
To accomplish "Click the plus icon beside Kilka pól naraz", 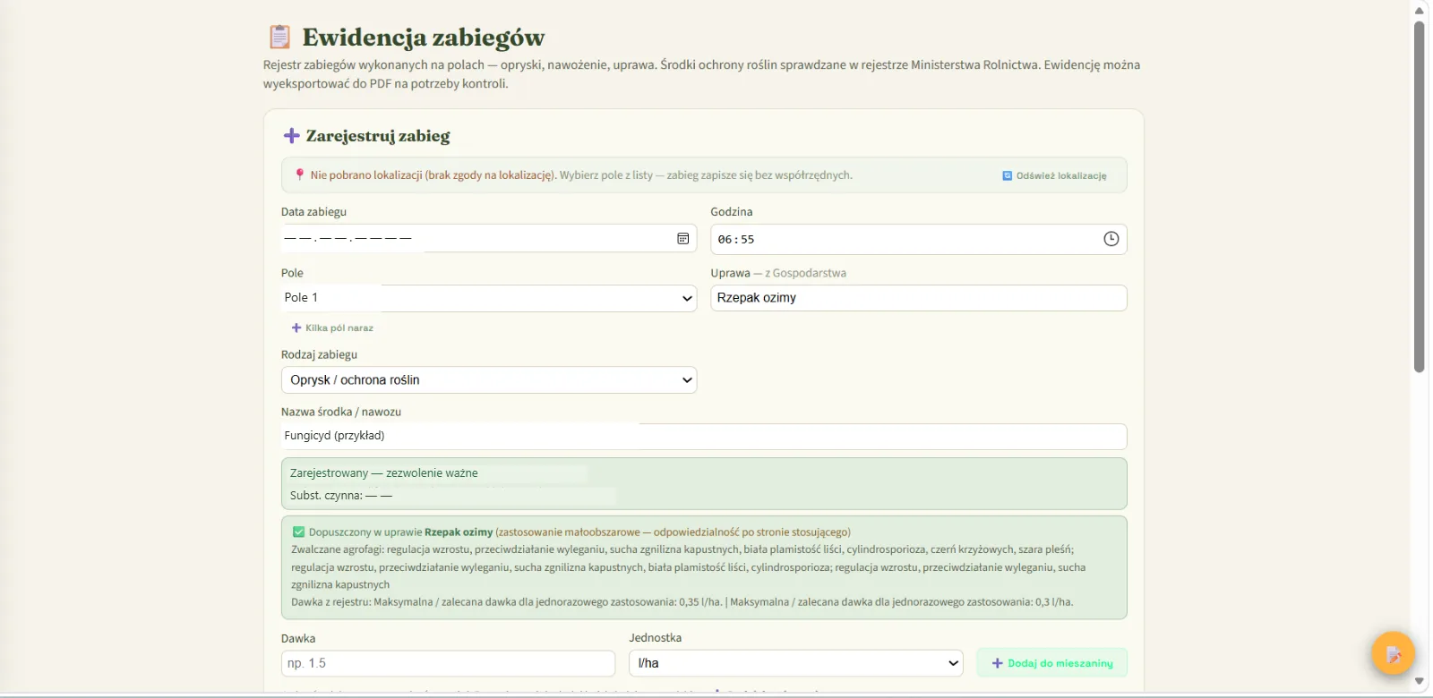I will 296,328.
